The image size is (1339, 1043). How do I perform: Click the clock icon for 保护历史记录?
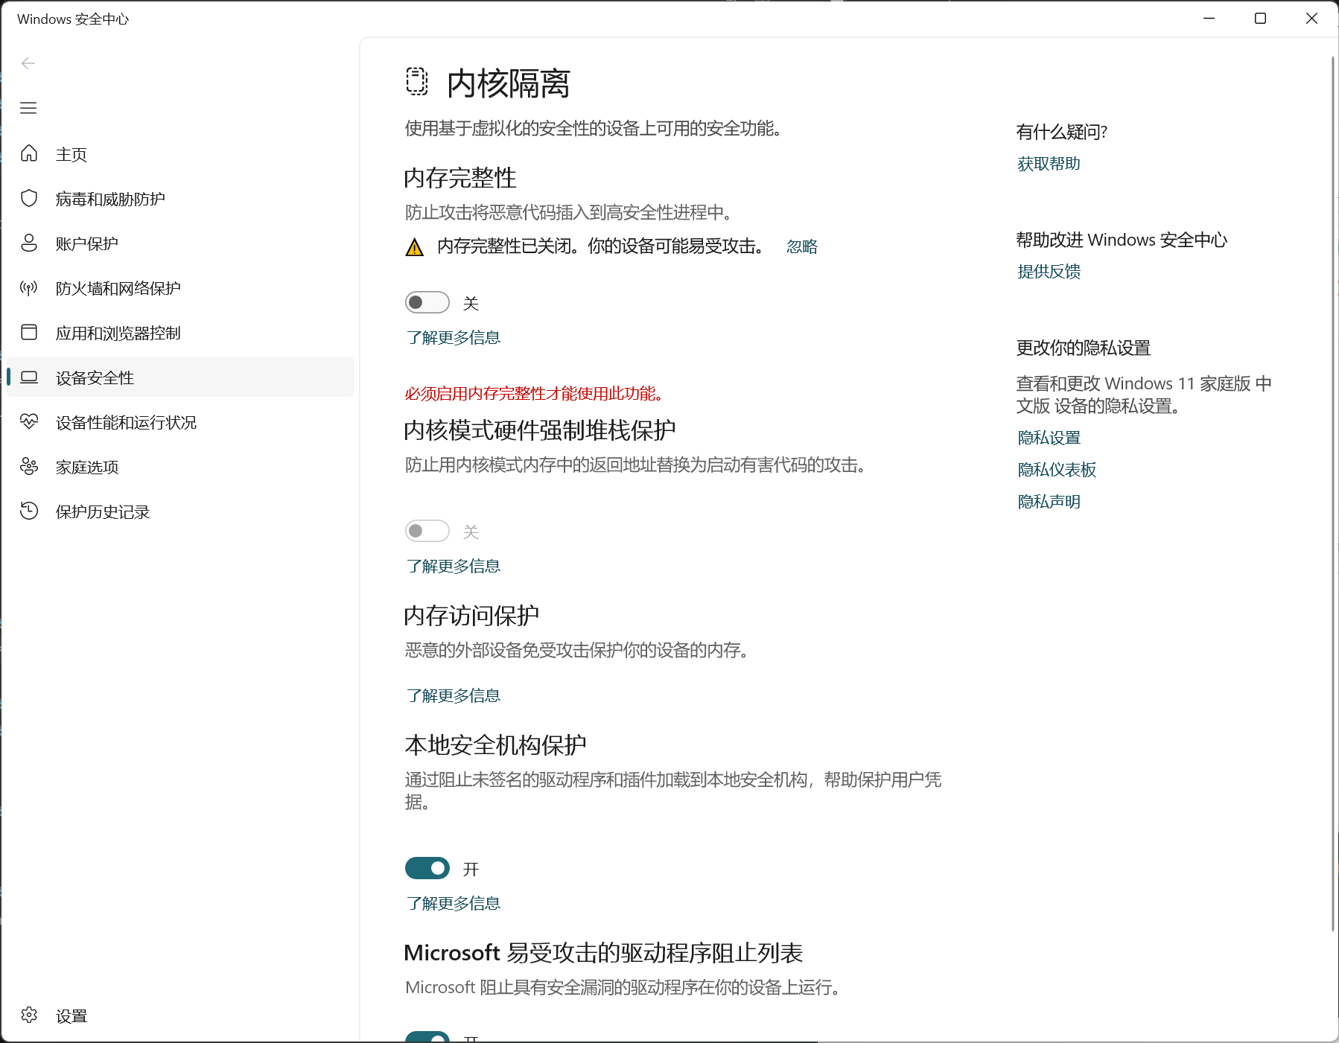[x=29, y=511]
